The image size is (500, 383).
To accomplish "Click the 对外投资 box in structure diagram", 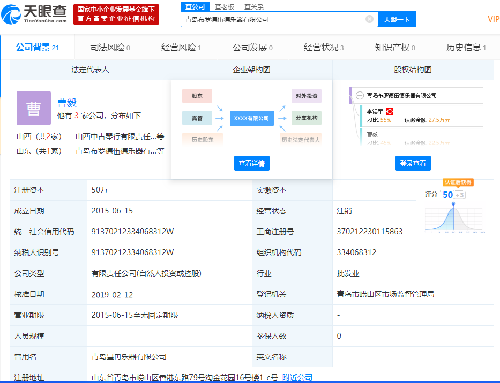I will point(307,96).
